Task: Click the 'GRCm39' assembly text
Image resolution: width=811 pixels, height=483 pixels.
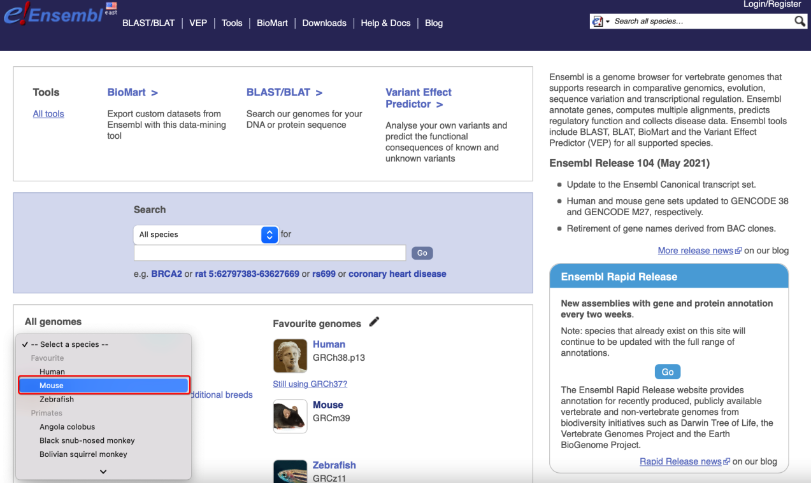Action: 331,418
